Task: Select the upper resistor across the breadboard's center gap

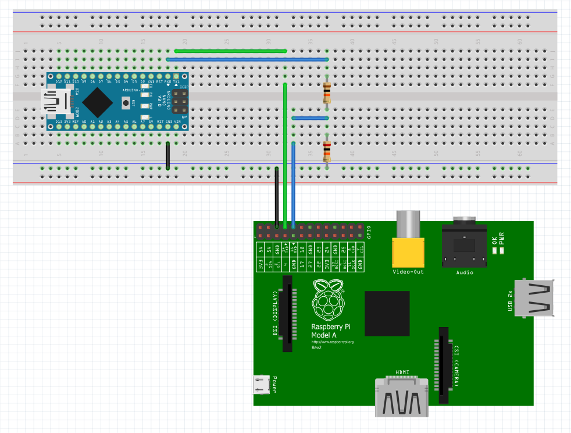Action: click(x=327, y=93)
